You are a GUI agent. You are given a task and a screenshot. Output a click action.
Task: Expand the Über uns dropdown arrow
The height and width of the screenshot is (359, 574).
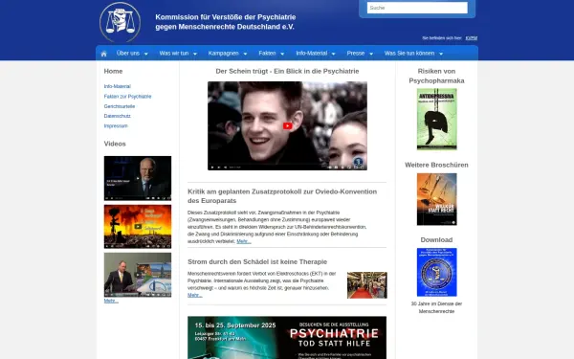click(146, 54)
